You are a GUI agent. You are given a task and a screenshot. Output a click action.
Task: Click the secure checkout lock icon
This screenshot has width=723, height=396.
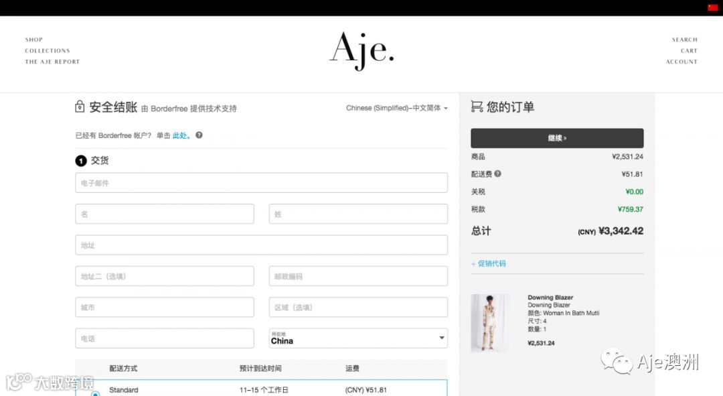pyautogui.click(x=80, y=107)
